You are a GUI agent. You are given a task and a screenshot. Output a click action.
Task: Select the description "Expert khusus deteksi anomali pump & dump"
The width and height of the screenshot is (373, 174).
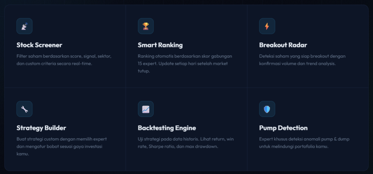(x=304, y=143)
